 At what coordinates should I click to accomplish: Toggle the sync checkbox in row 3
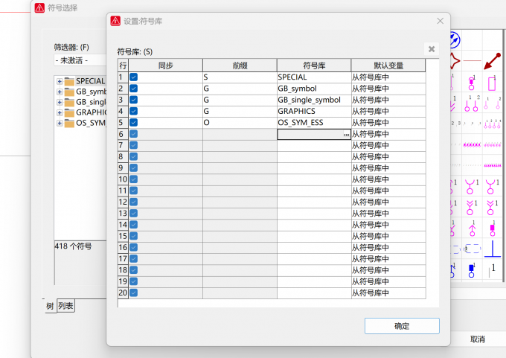coord(134,100)
